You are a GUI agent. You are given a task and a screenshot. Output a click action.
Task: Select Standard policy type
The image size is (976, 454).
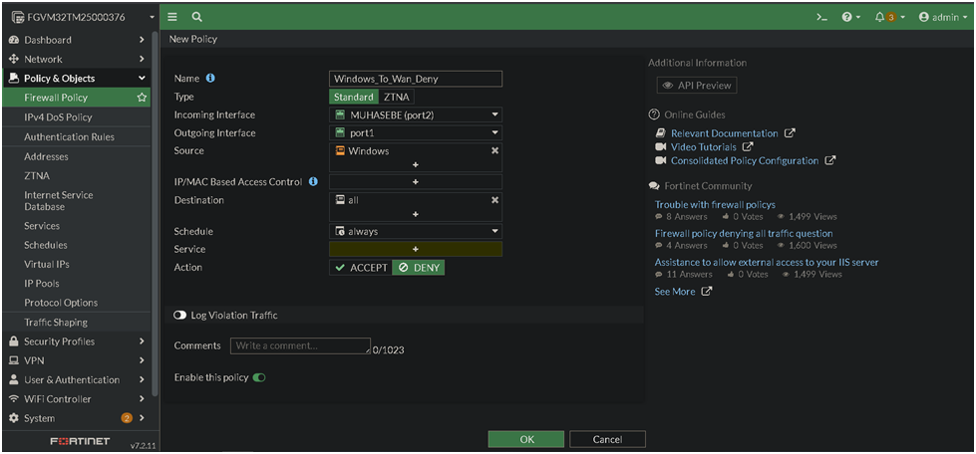(x=354, y=97)
